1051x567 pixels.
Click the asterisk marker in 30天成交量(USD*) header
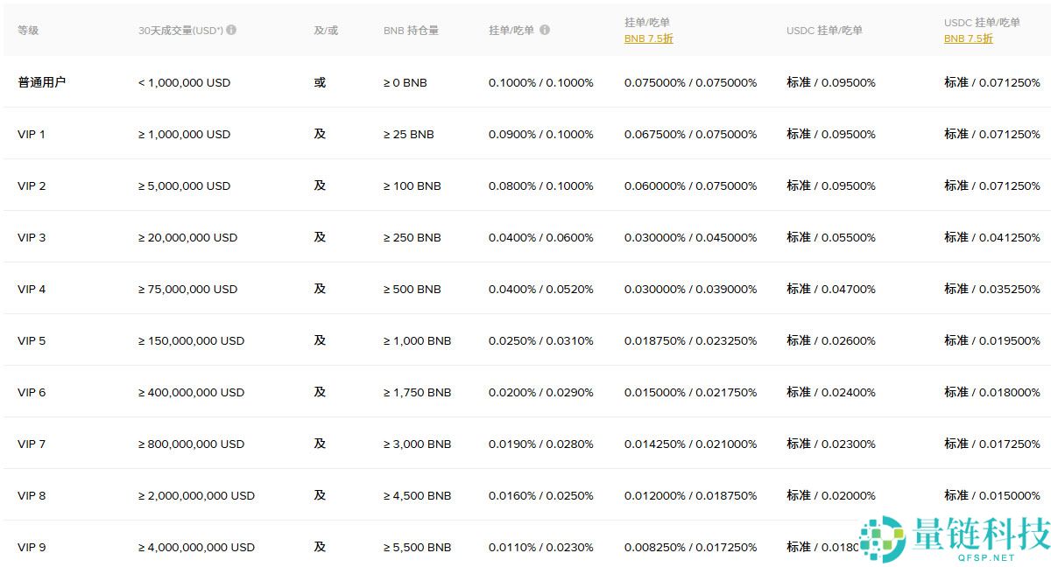coord(219,29)
